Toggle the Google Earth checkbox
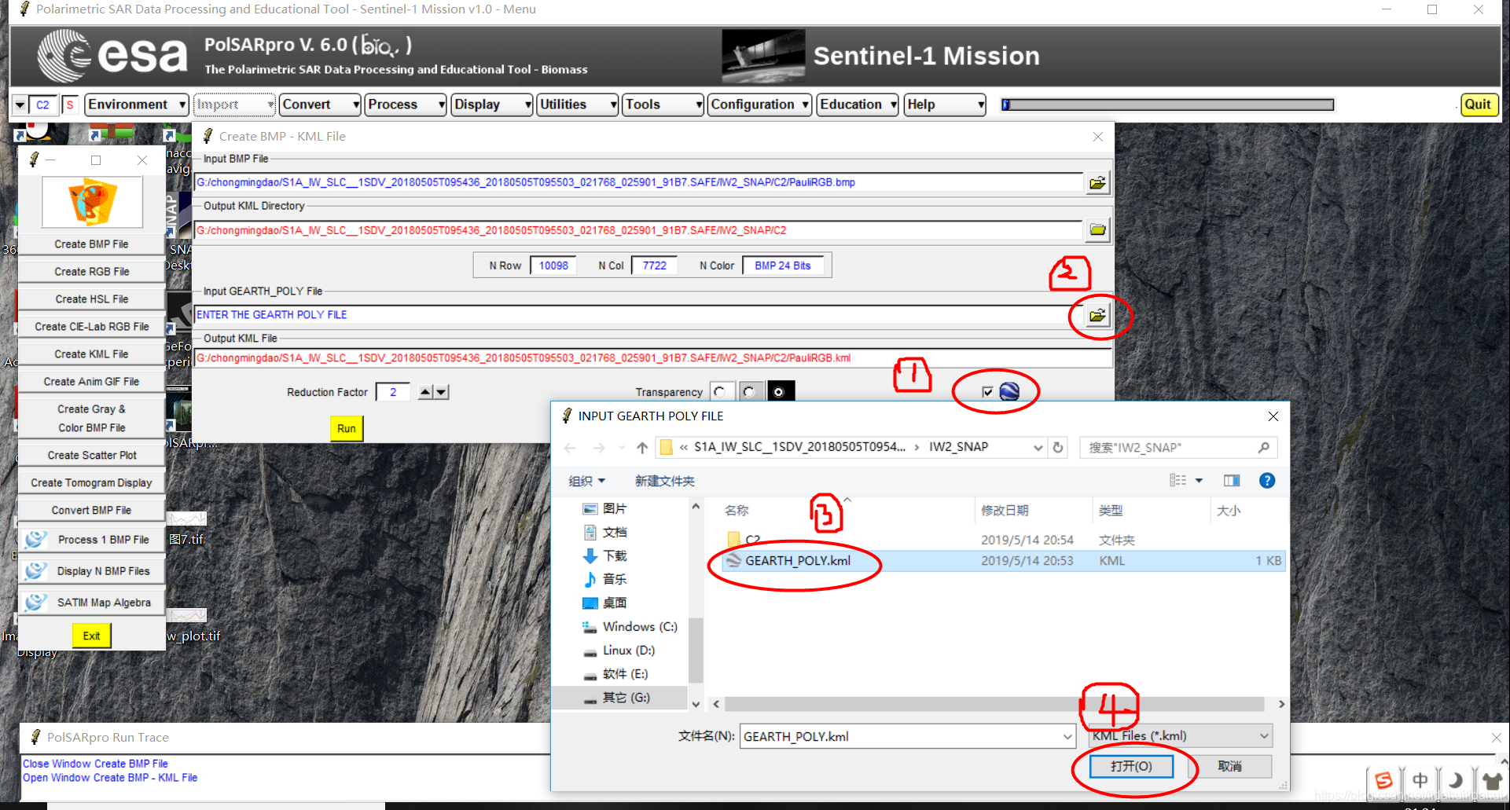 [987, 392]
